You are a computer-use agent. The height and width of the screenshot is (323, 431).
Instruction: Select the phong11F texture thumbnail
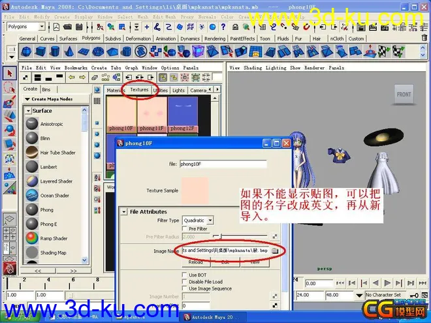coord(152,114)
